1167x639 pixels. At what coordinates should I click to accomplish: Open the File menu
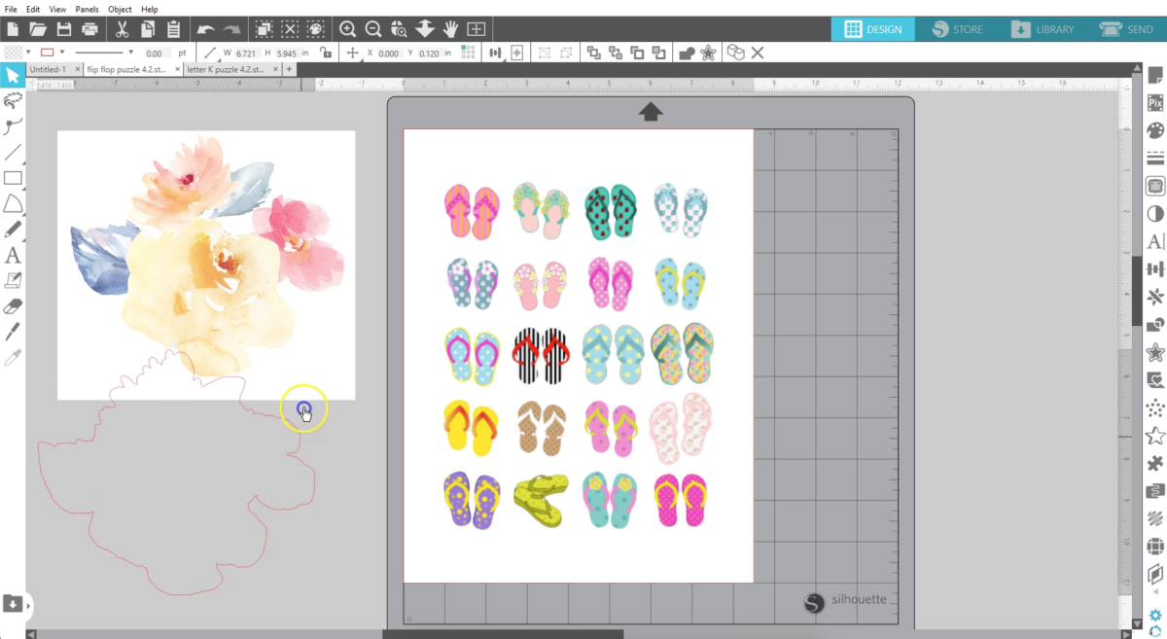point(11,9)
